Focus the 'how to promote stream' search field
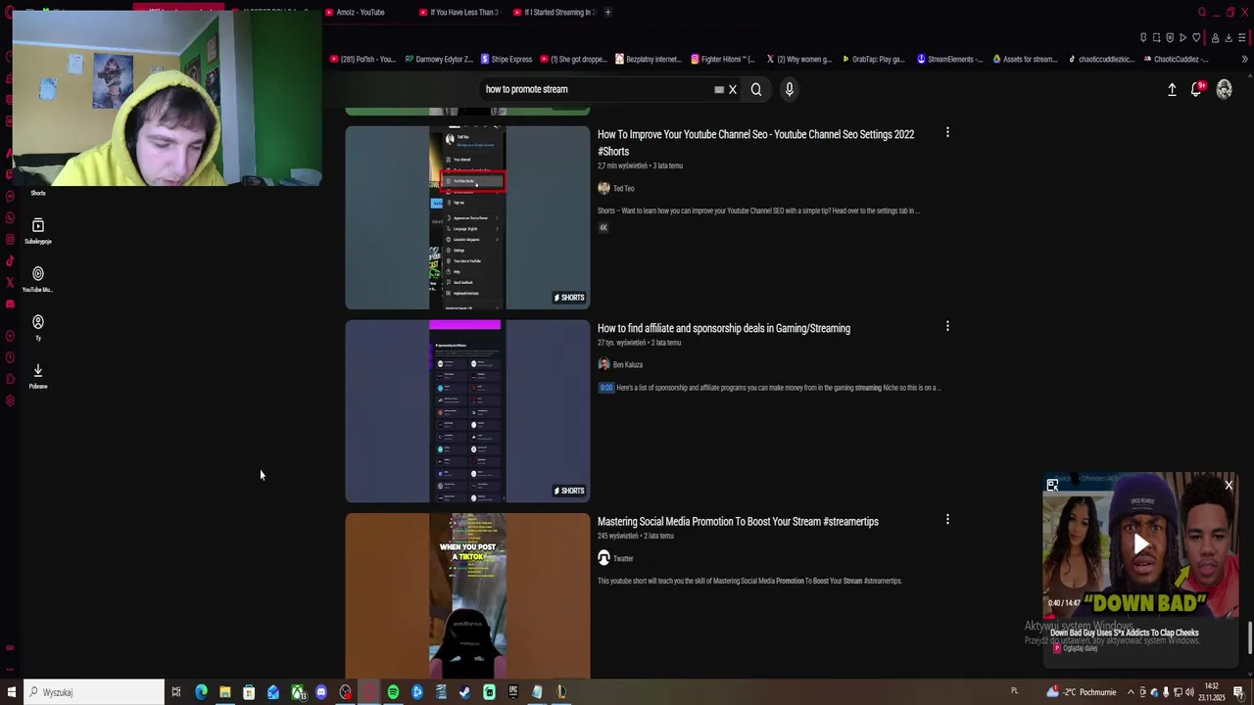The height and width of the screenshot is (705, 1254). 598,89
